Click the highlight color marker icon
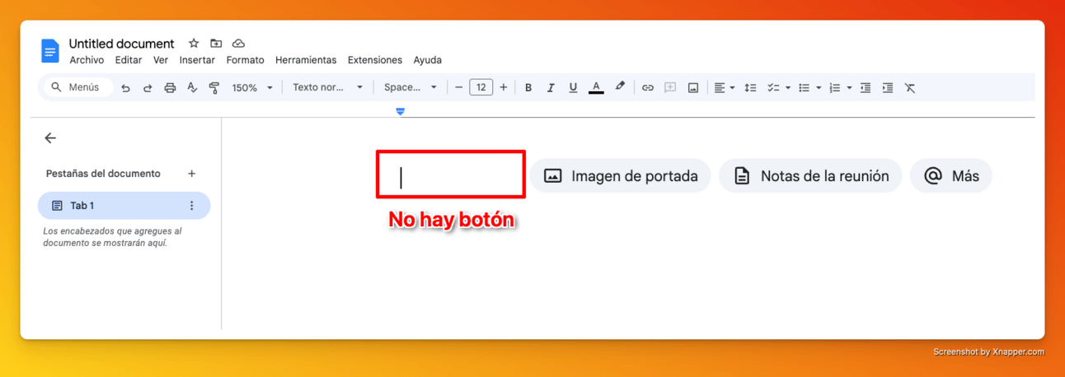Image resolution: width=1065 pixels, height=377 pixels. [620, 86]
